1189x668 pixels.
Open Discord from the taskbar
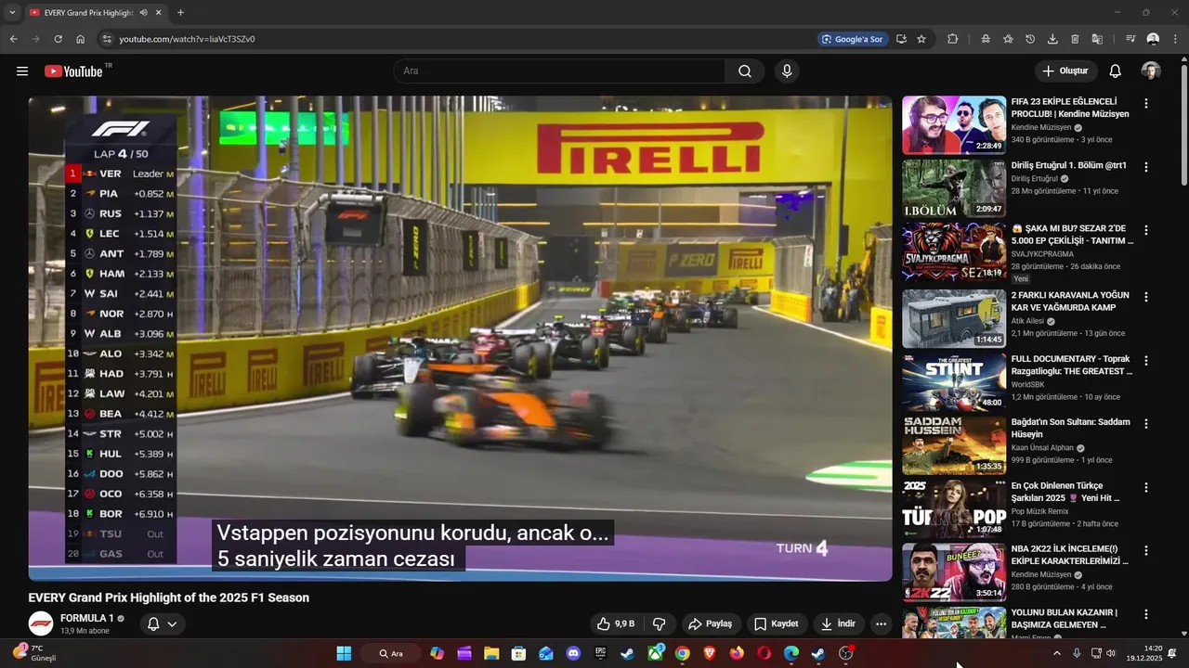click(573, 653)
